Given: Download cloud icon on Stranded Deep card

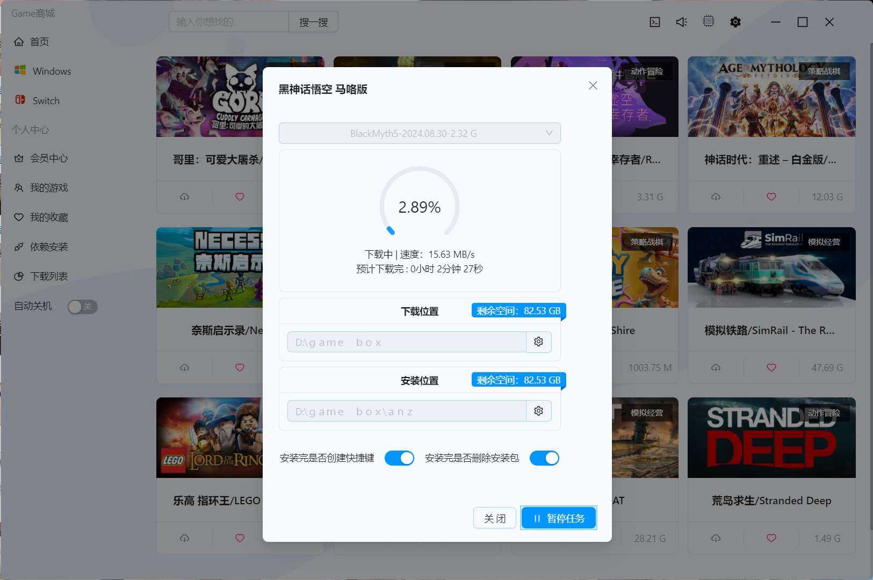Looking at the screenshot, I should coord(716,538).
